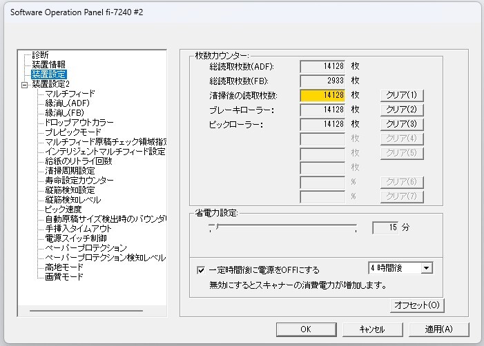Toggle 一定時間後に電源をOFFにする checkbox

pos(201,270)
